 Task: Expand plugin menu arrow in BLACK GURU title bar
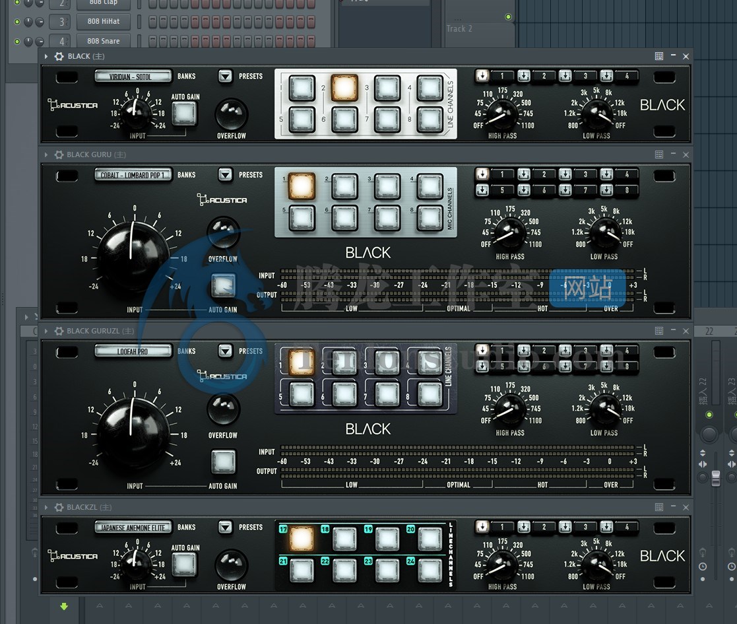[x=46, y=155]
